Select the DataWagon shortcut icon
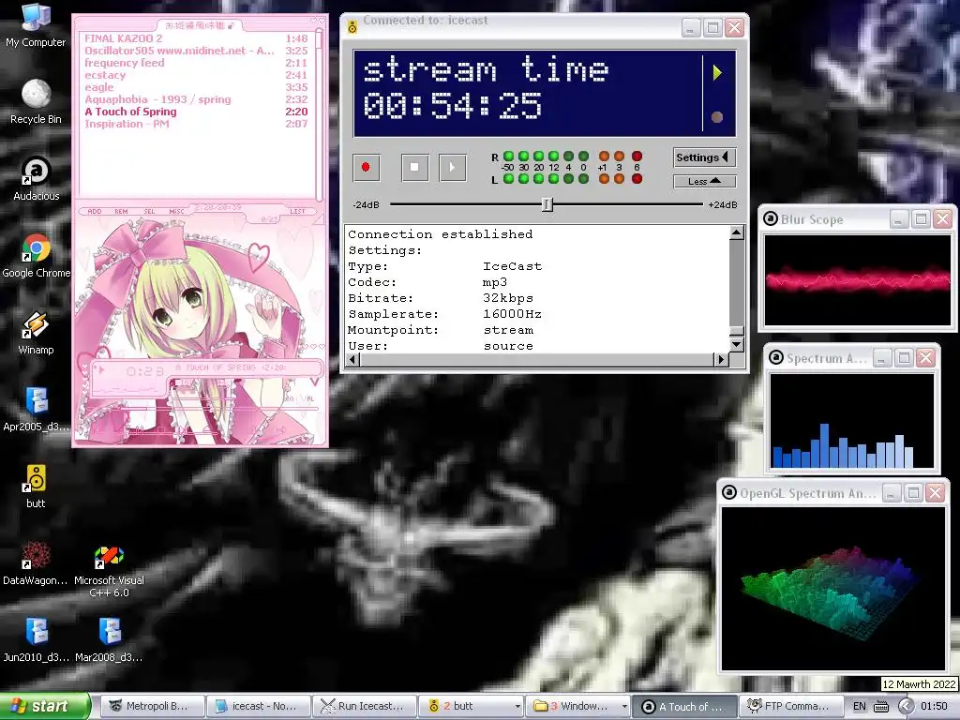960x720 pixels. tap(36, 563)
